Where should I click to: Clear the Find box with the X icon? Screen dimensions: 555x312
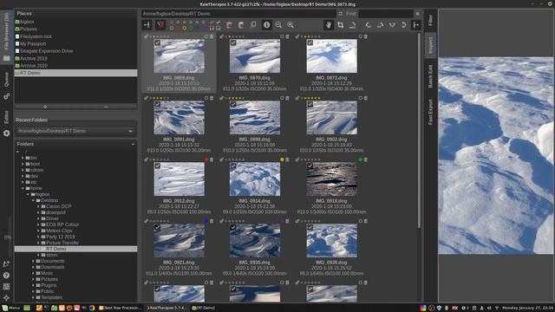[x=418, y=14]
